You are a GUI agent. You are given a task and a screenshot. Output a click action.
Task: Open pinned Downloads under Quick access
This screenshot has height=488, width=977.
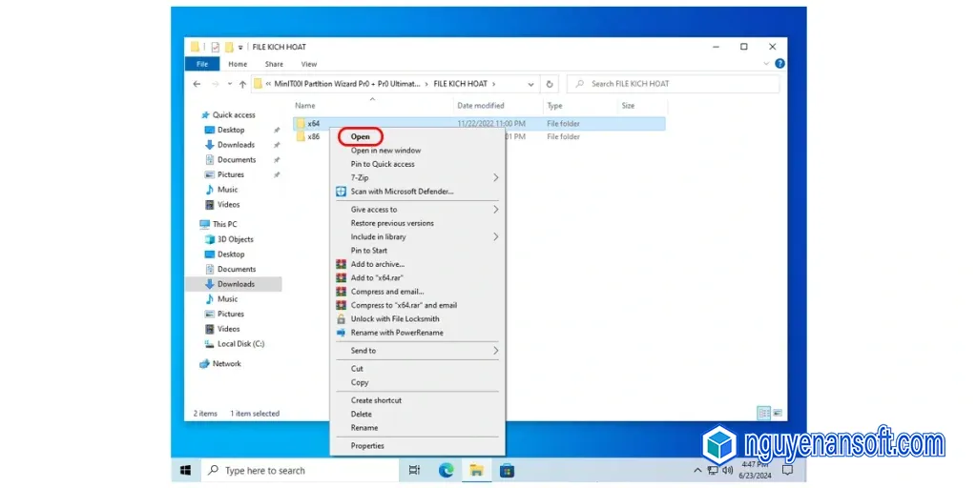237,145
